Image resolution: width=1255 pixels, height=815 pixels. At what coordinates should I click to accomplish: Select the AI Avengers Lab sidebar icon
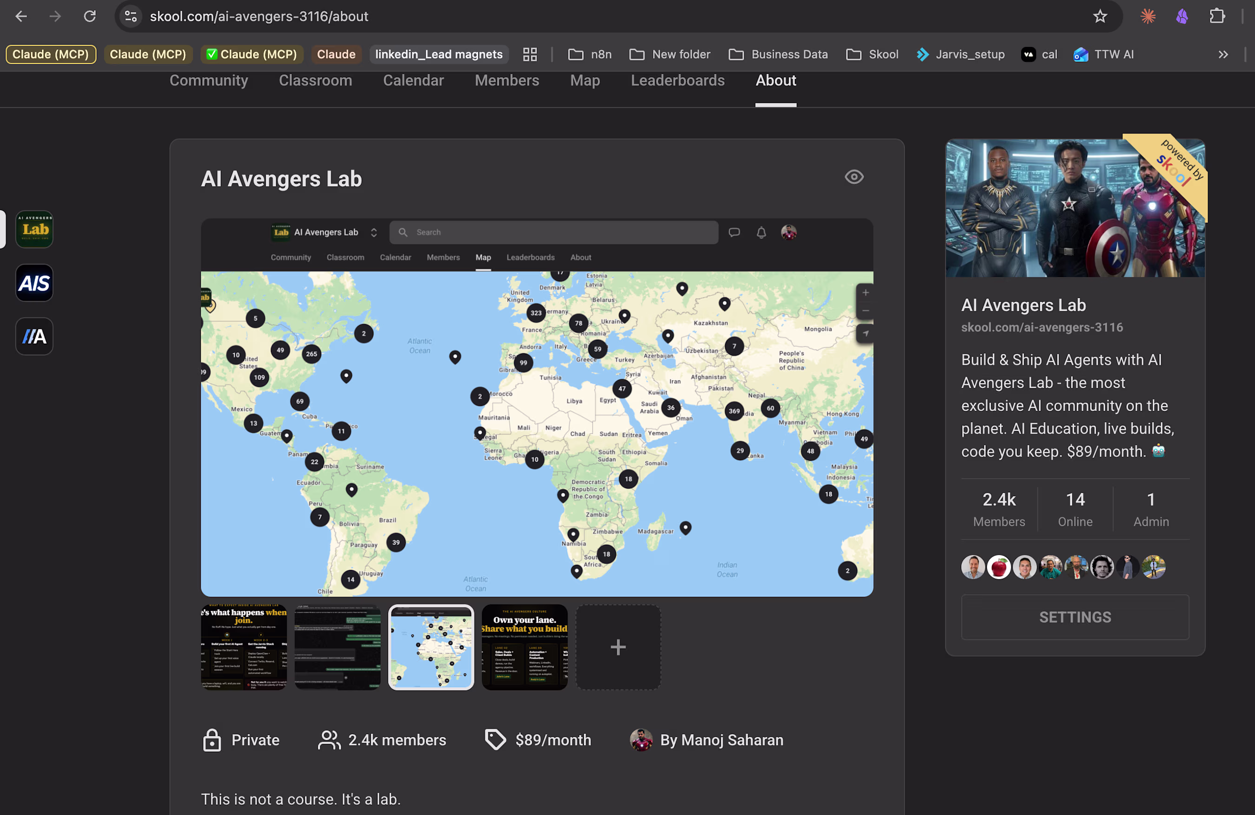34,230
